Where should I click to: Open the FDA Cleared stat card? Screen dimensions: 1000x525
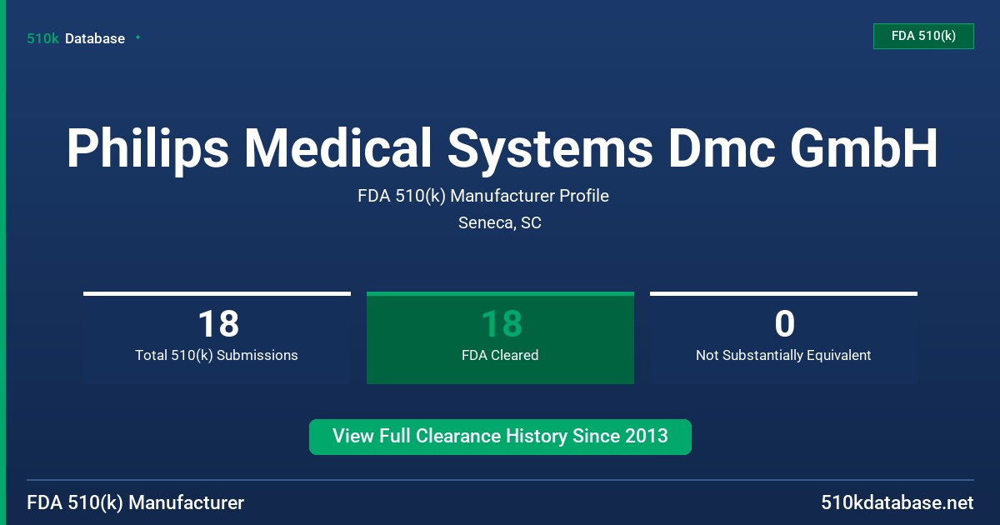point(500,337)
